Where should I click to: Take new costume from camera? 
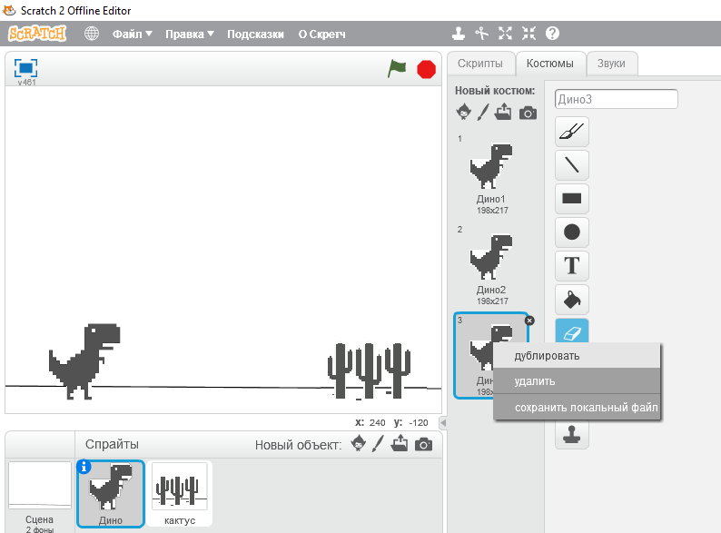[528, 113]
